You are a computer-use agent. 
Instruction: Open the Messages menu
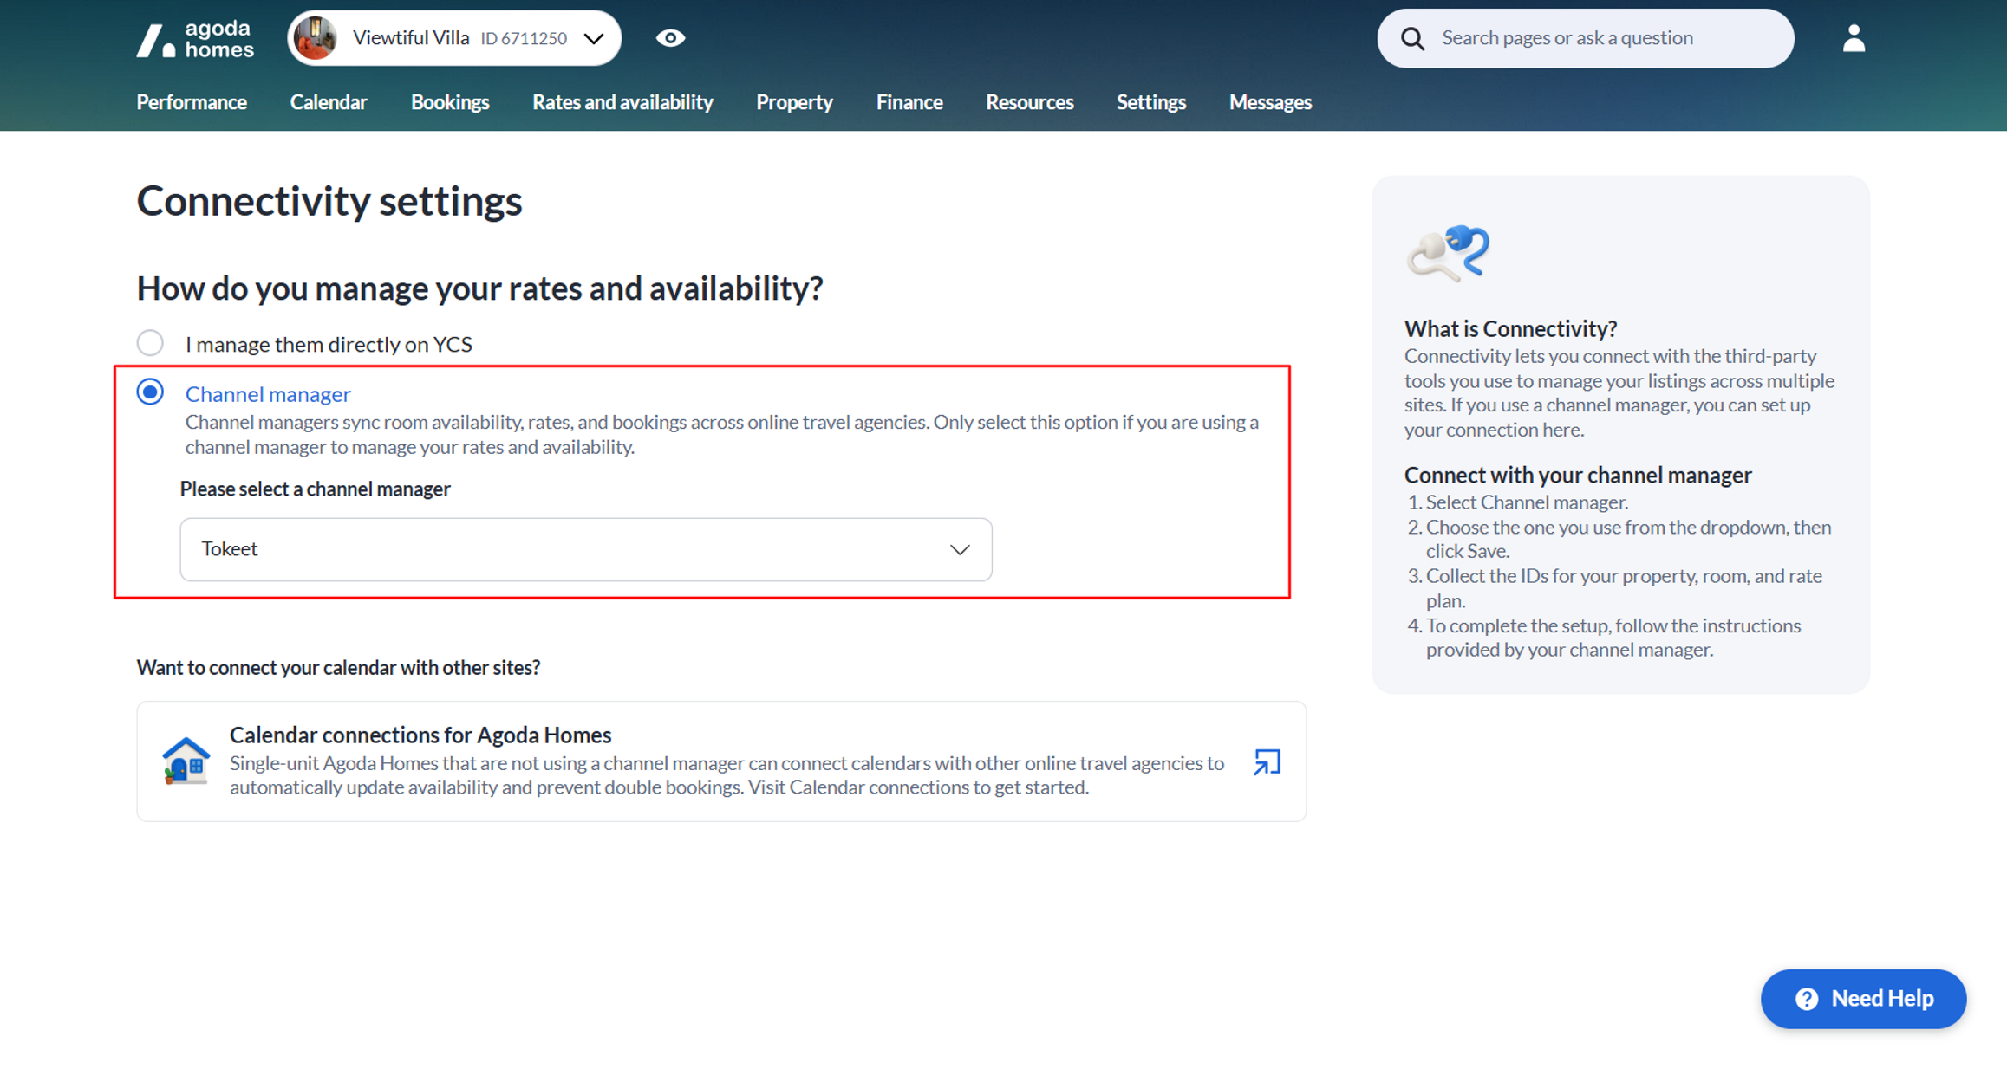1270,102
